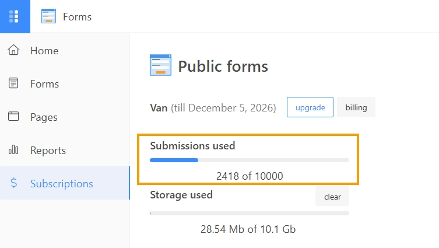Go to Forms in the sidebar
This screenshot has width=439, height=248.
[x=44, y=84]
